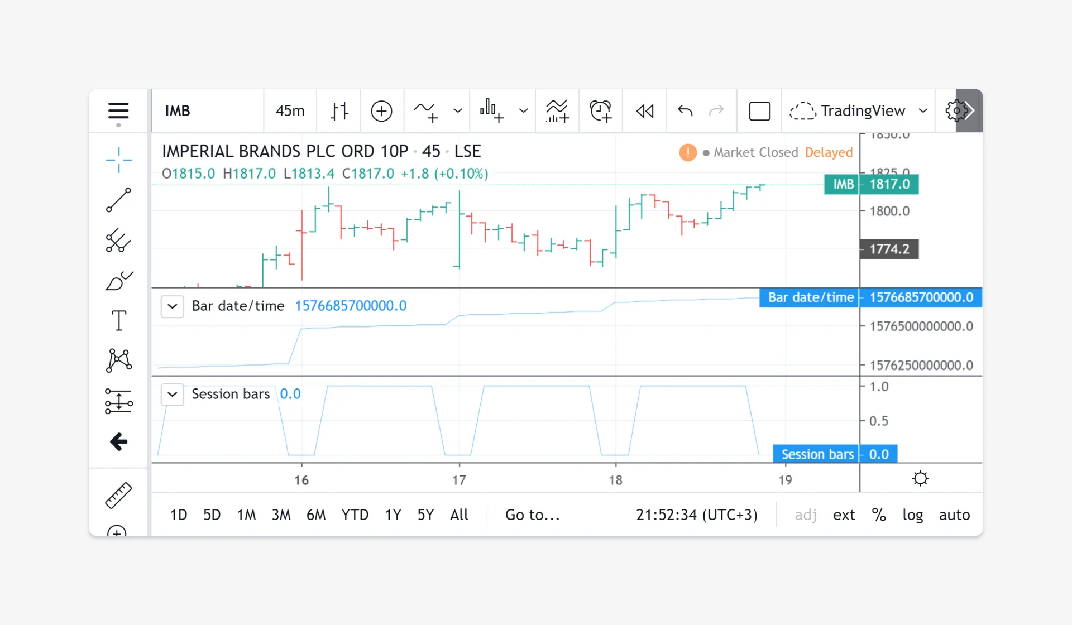Open the hamburger menu
Image resolution: width=1072 pixels, height=625 pixels.
pyautogui.click(x=118, y=110)
